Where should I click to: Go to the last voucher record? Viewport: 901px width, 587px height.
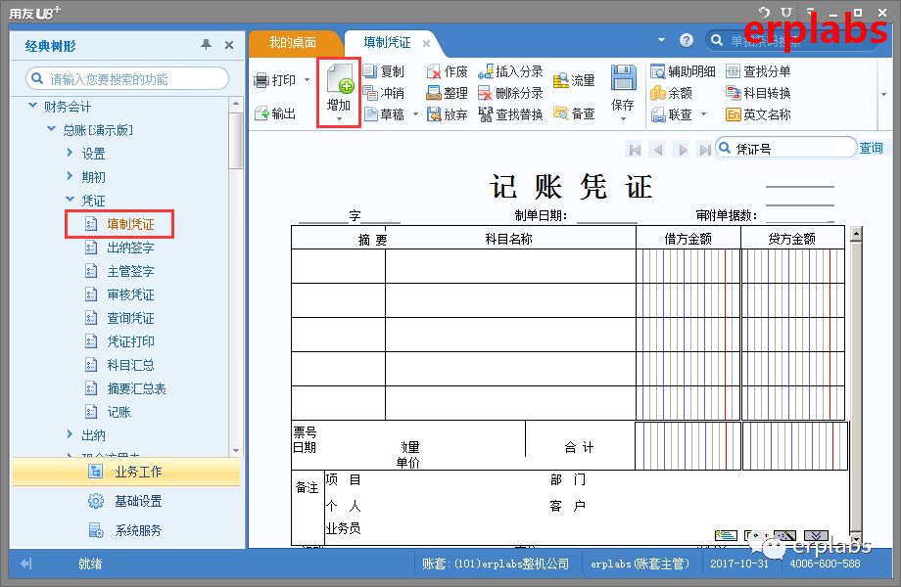pos(704,150)
